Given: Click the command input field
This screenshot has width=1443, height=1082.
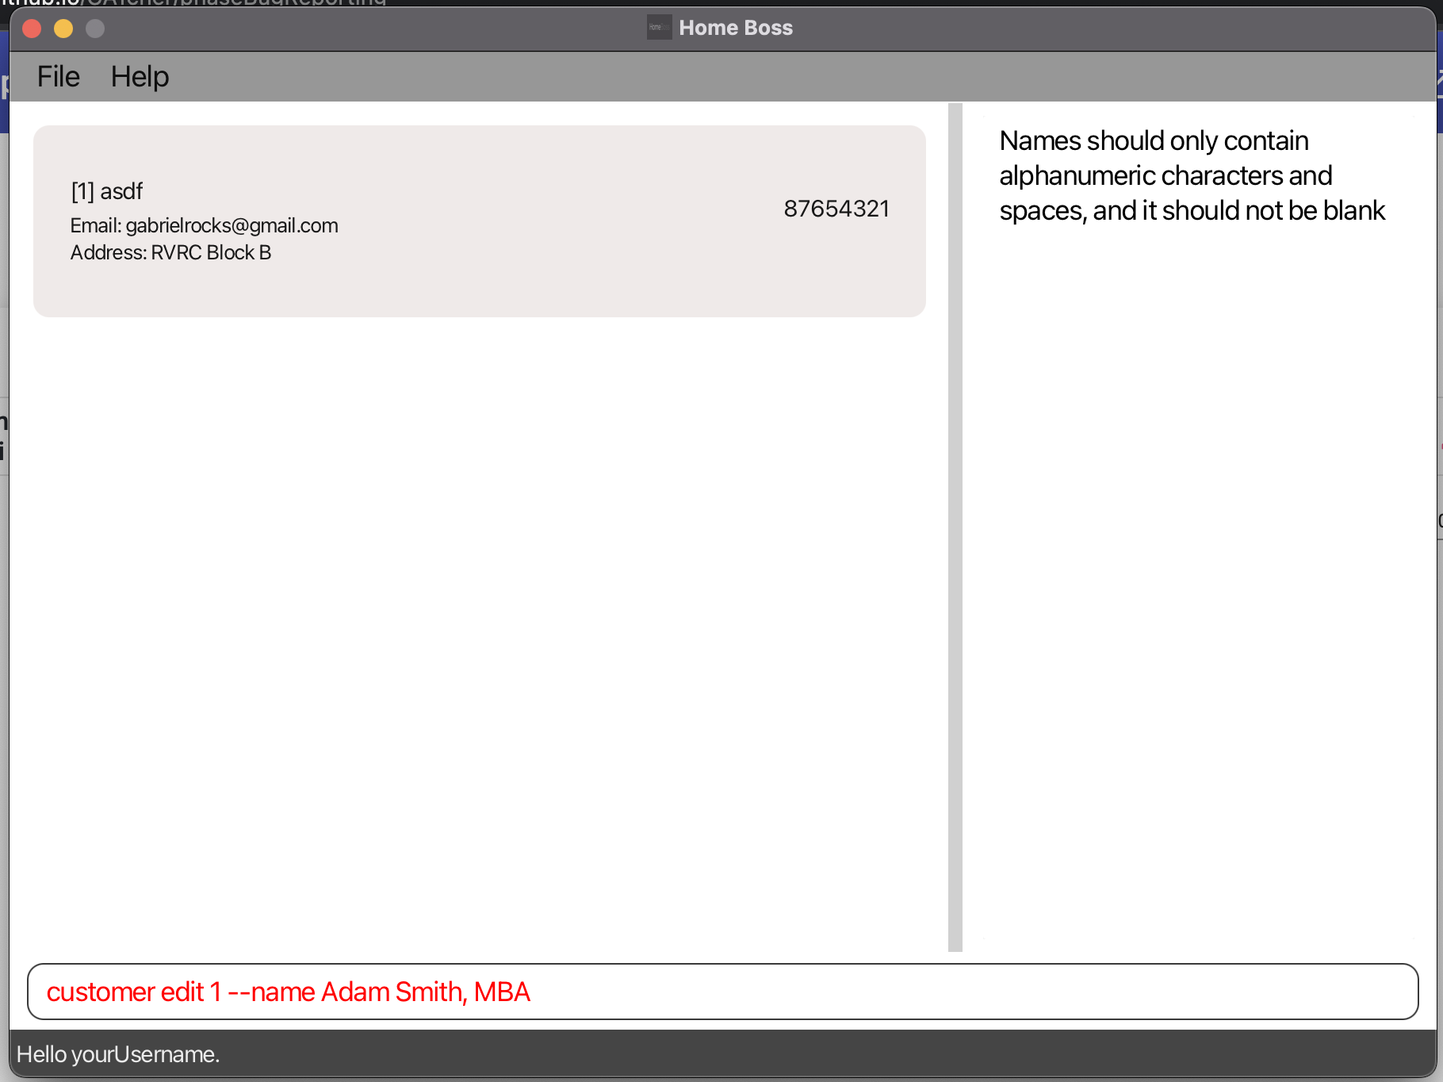Looking at the screenshot, I should point(722,992).
